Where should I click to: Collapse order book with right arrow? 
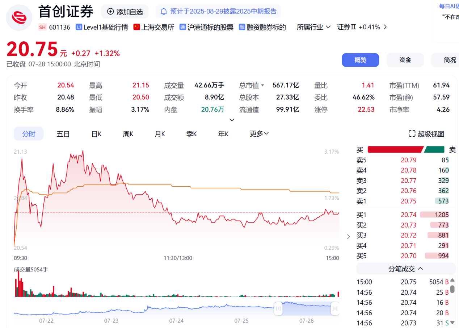click(x=348, y=237)
